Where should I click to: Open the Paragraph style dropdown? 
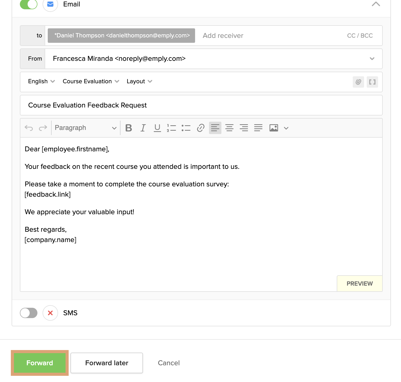(86, 128)
